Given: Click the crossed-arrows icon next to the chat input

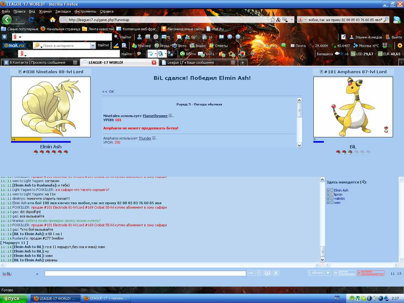Looking at the screenshot, I should pyautogui.click(x=276, y=273).
